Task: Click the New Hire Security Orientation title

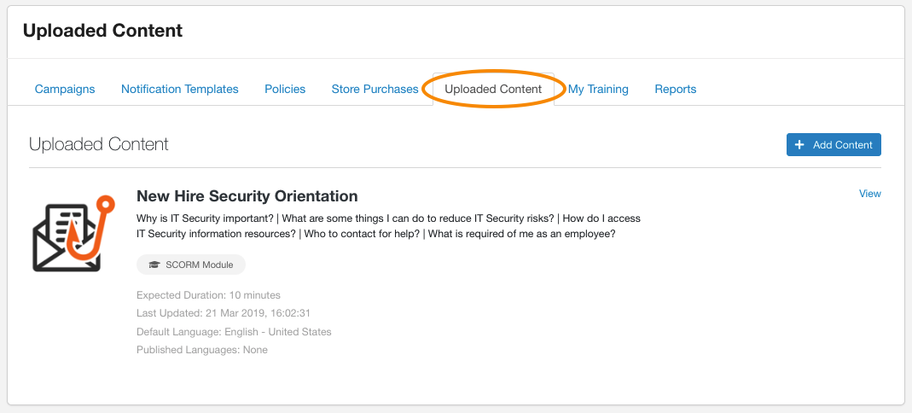Action: point(247,196)
